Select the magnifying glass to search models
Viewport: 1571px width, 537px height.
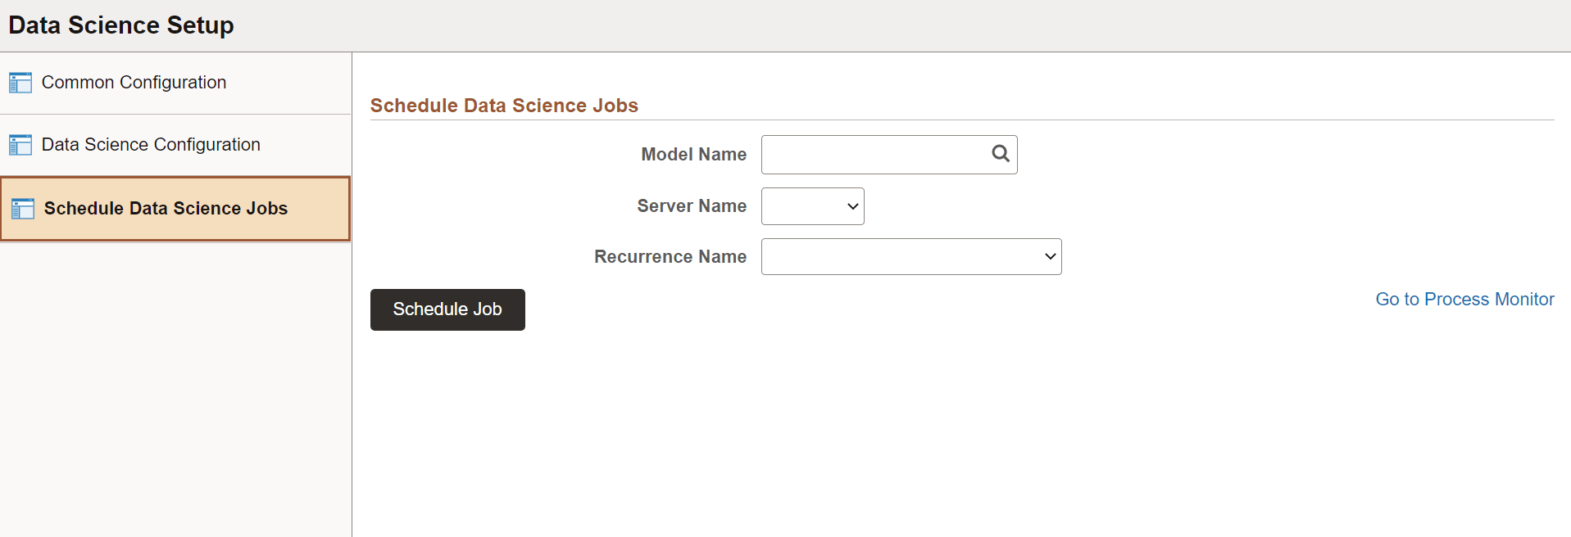1000,153
